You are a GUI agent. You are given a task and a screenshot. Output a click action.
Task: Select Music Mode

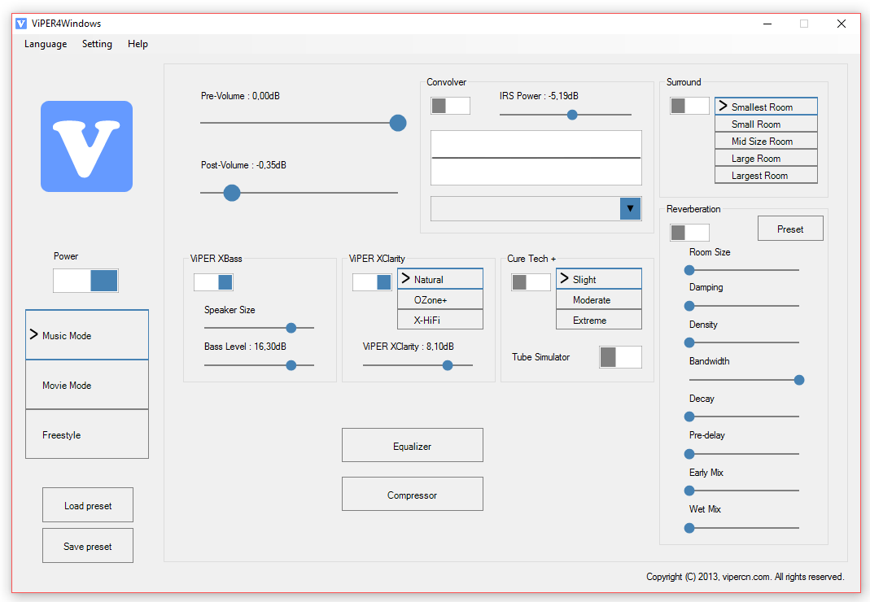87,335
